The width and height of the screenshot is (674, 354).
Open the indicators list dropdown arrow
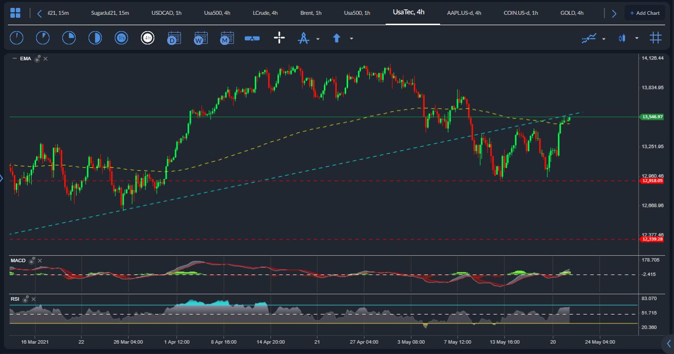[604, 39]
